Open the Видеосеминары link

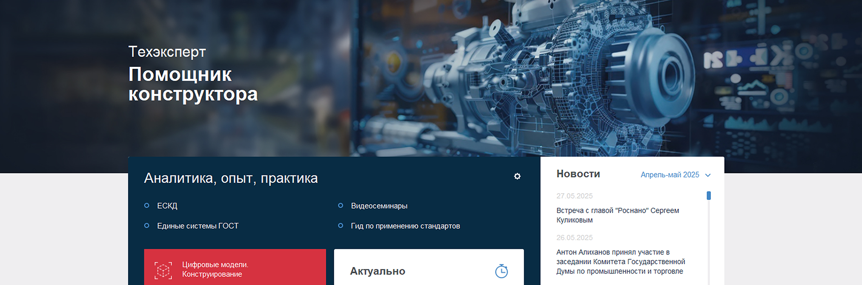click(x=379, y=206)
